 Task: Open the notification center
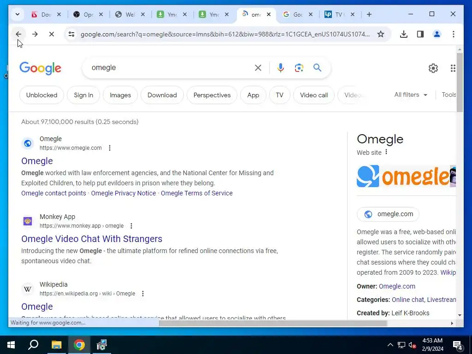458,345
